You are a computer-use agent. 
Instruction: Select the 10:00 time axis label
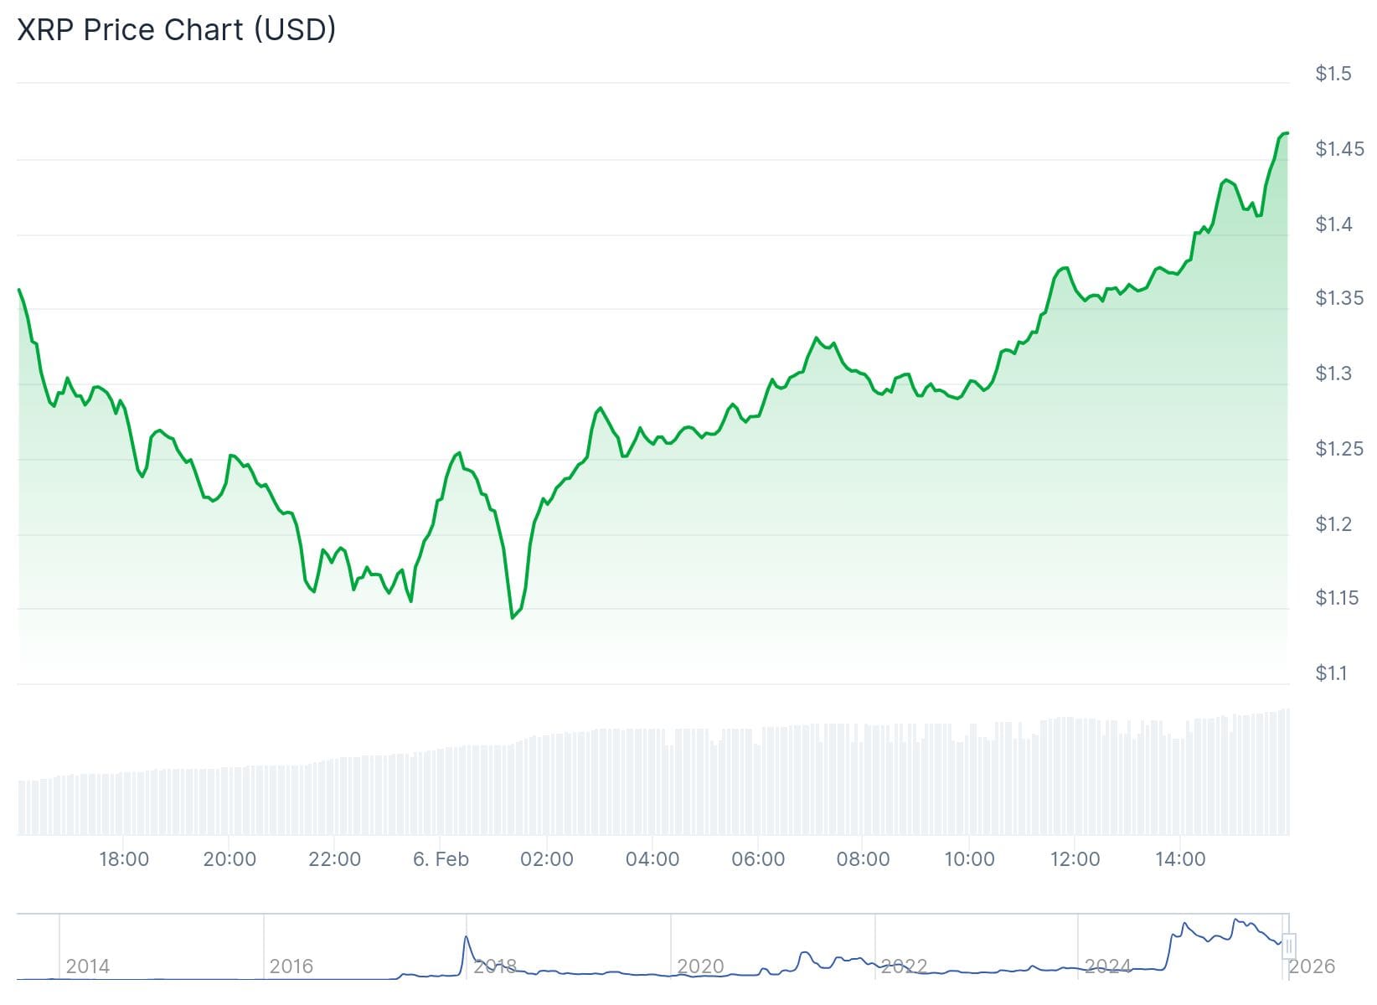[969, 858]
